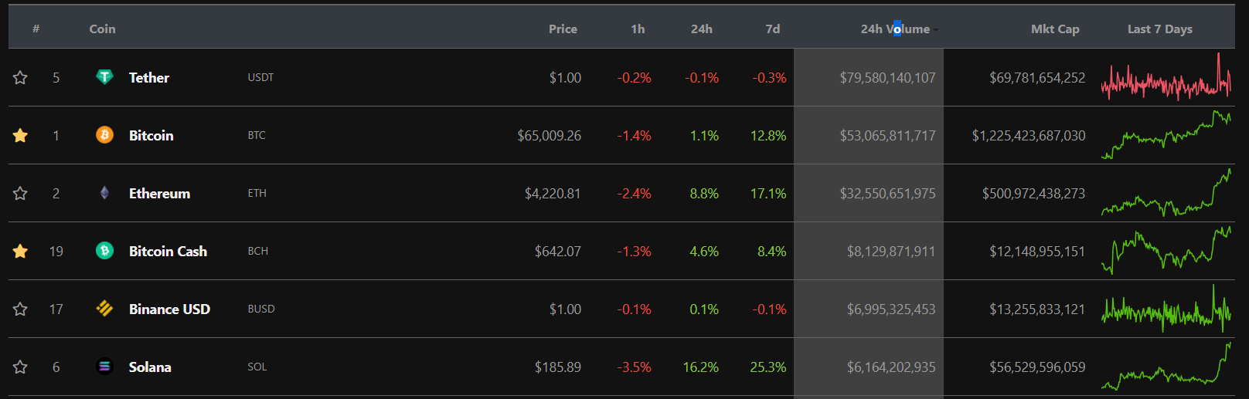Open the Binance USD coin link

(x=169, y=309)
